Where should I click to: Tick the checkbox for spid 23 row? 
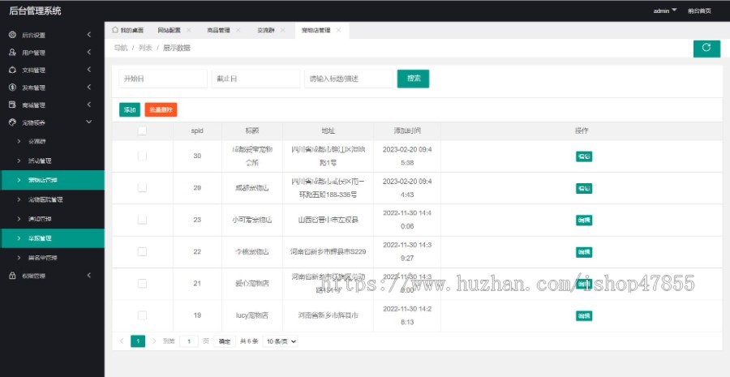click(142, 220)
